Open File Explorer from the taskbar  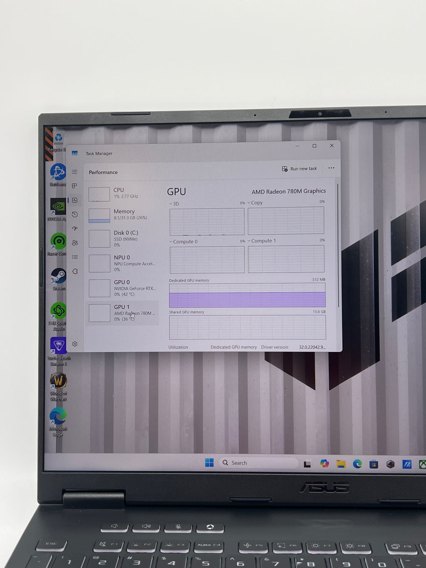(x=341, y=464)
